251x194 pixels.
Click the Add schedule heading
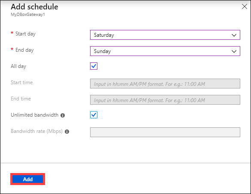click(34, 7)
